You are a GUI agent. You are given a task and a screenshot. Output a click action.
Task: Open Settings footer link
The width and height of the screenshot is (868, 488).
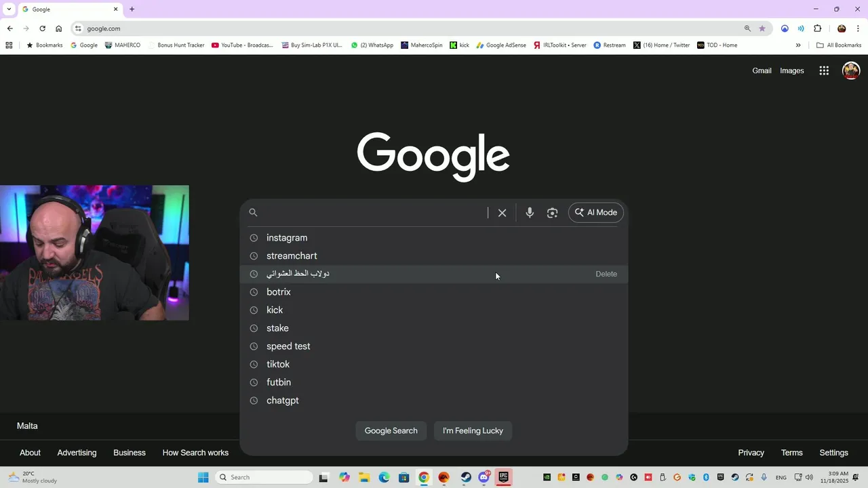pyautogui.click(x=833, y=453)
